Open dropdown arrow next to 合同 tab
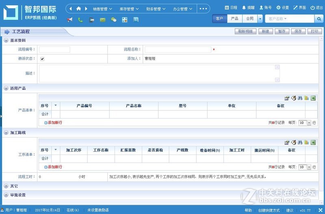Viewport: 325px width, 214px height. 260,19
